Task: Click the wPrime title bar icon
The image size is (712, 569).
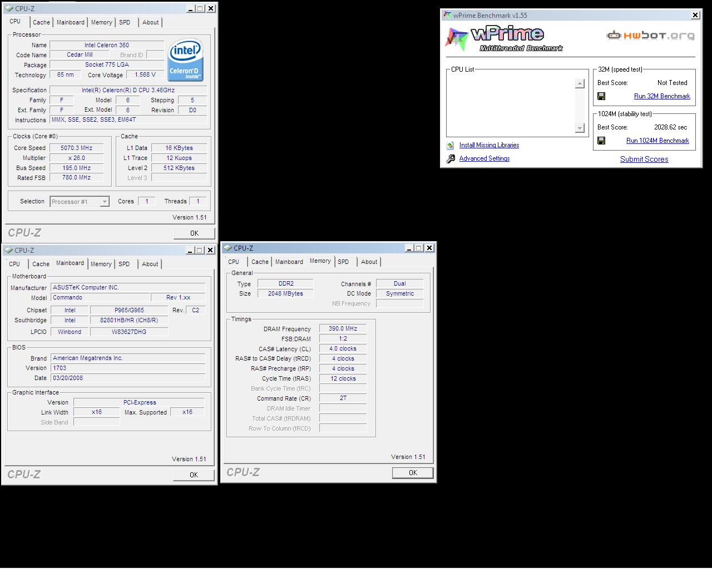Action: coord(447,16)
